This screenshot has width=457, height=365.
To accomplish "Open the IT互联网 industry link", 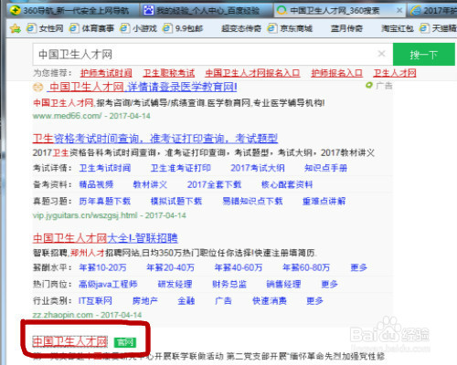I will (x=95, y=301).
